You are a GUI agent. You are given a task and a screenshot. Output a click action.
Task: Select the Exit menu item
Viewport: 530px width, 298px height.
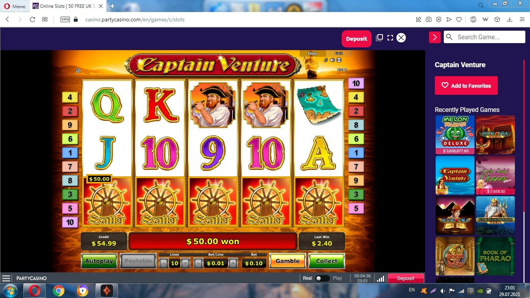click(339, 53)
